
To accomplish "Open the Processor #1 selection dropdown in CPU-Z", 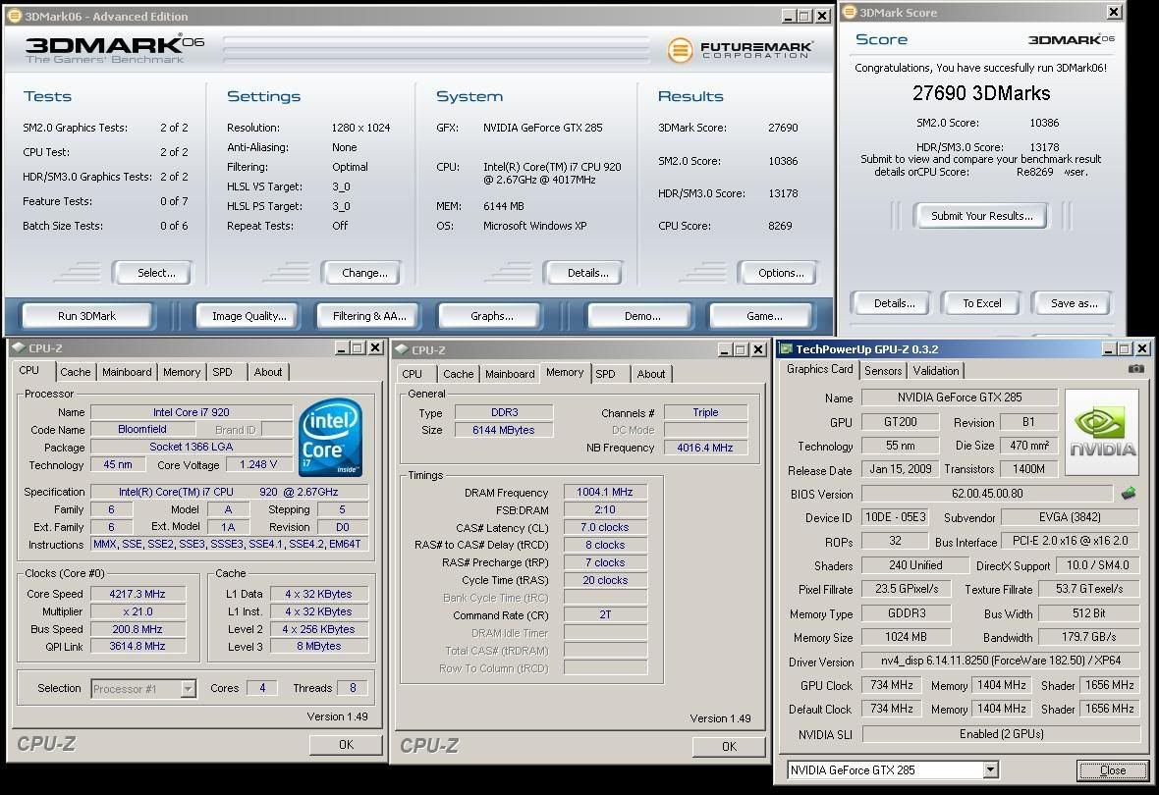I will (189, 689).
